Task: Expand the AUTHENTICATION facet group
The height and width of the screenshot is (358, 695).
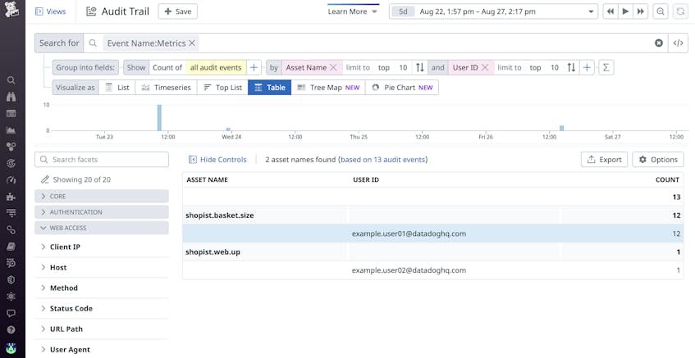Action: click(x=102, y=212)
